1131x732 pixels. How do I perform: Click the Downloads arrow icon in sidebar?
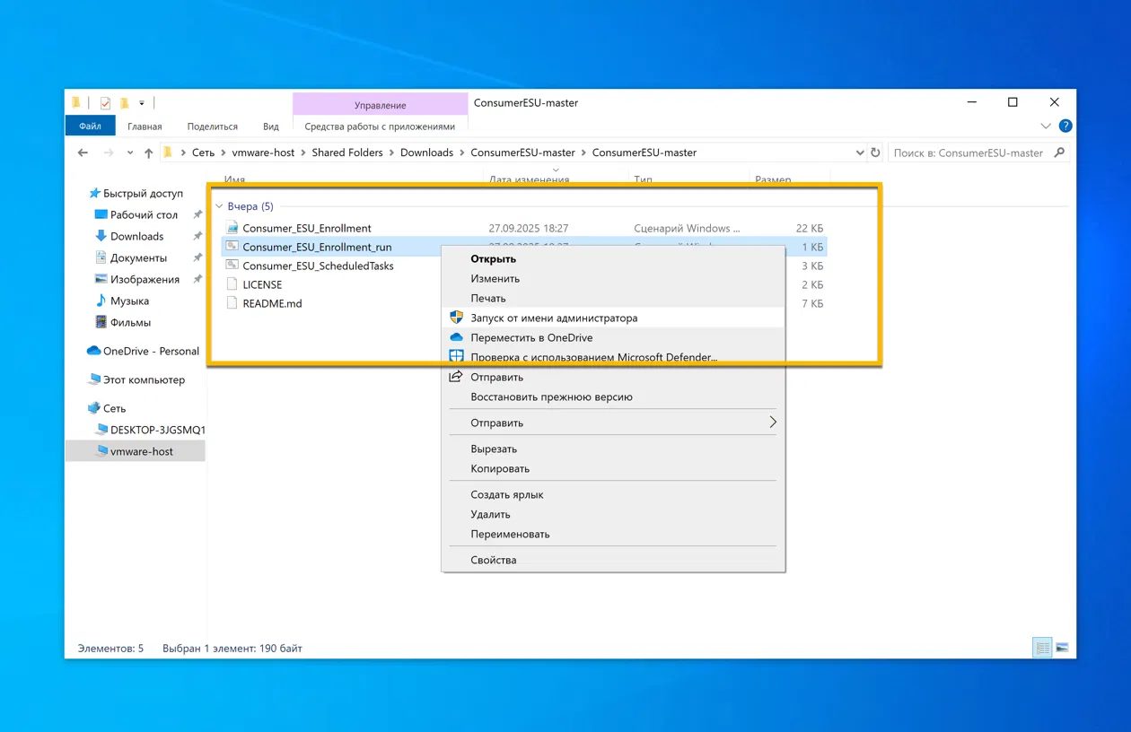[x=101, y=236]
